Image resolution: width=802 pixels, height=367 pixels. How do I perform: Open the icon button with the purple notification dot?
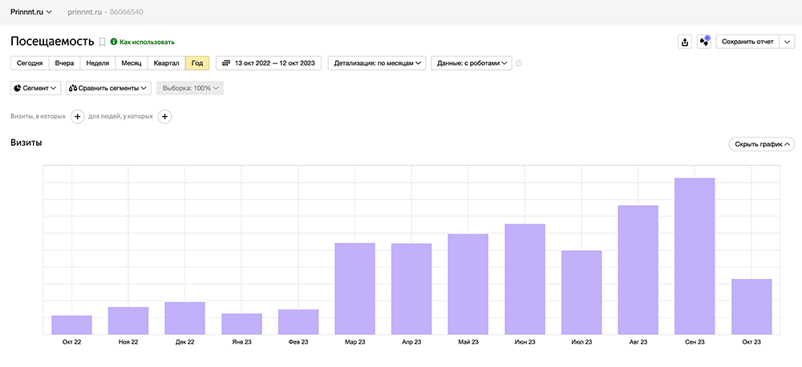pos(703,42)
